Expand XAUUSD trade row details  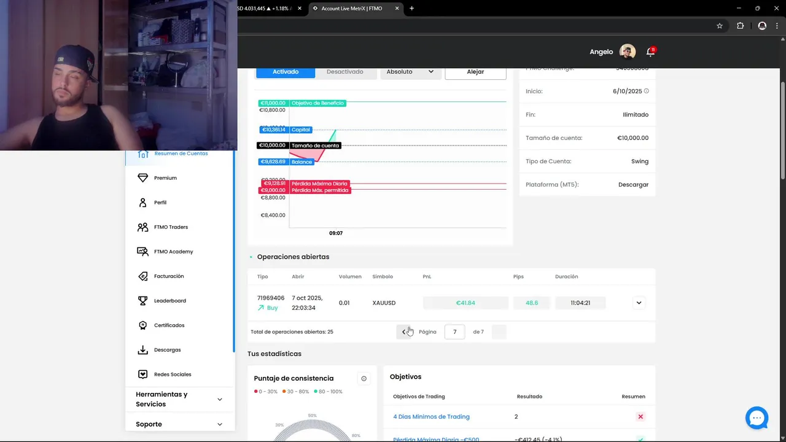click(639, 303)
